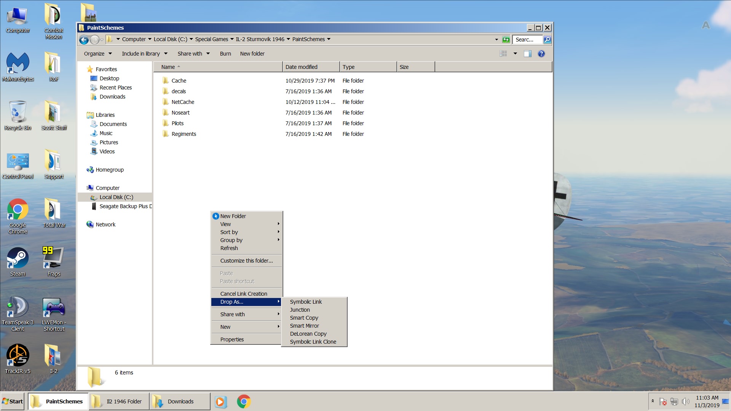Choose Symbolic Link from Drop As submenu
731x411 pixels.
pos(306,302)
